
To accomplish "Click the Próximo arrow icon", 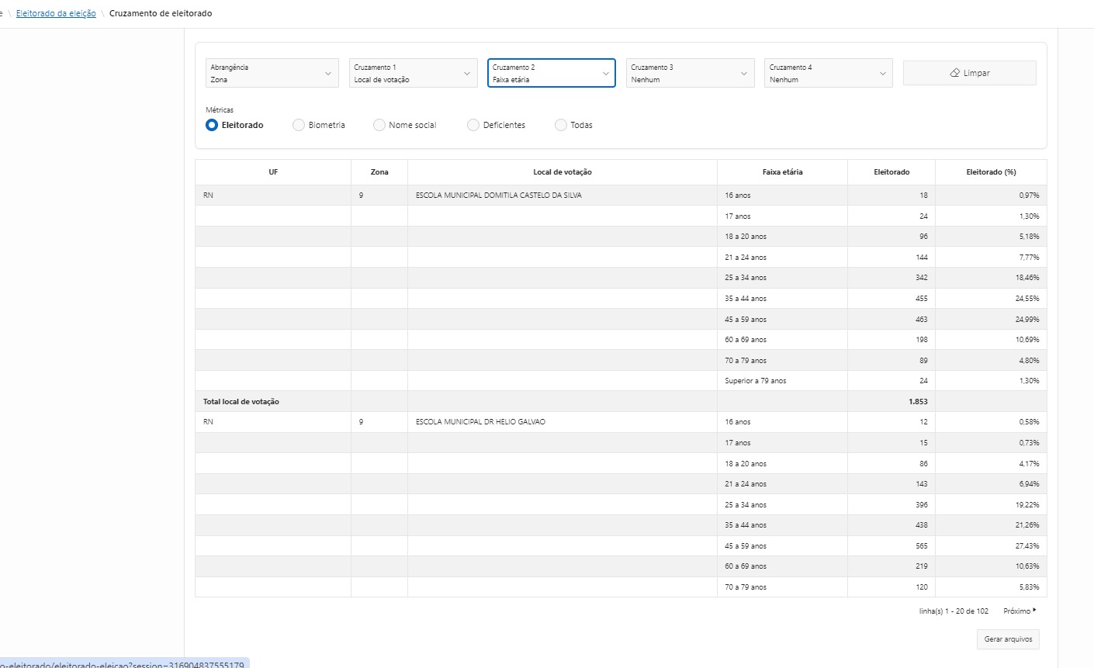I will [1035, 611].
